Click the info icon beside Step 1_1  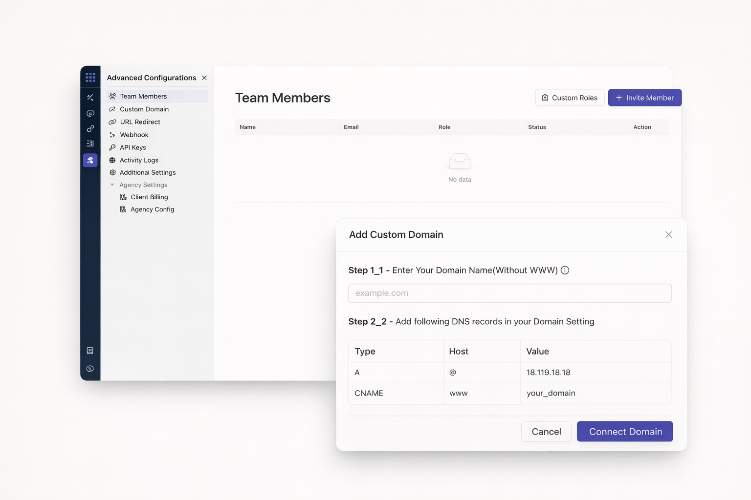[565, 271]
